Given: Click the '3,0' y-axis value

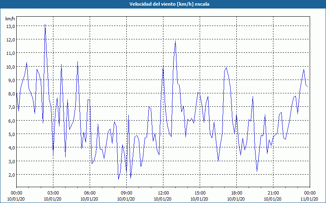Looking at the screenshot, I should click(11, 161).
